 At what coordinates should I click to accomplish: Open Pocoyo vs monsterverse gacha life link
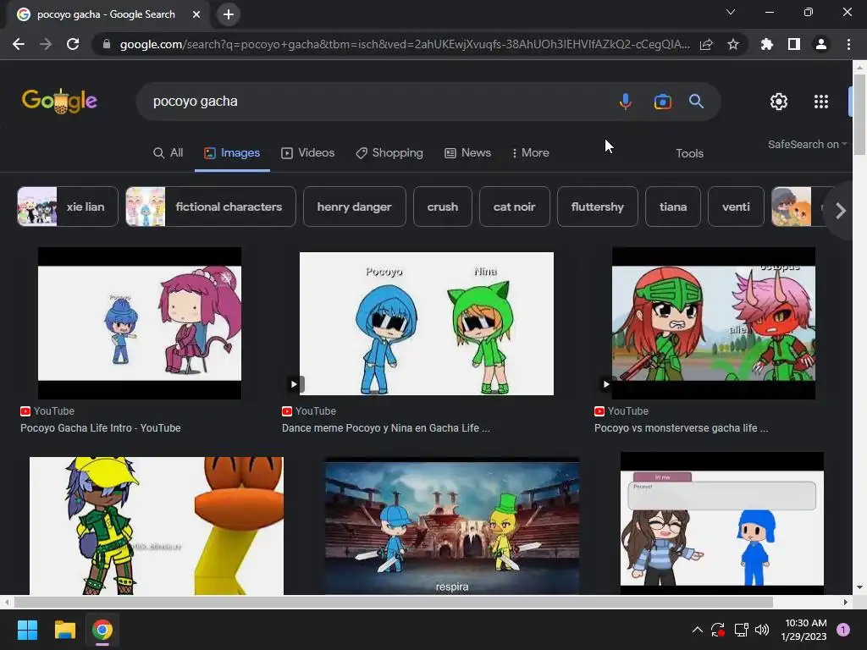[x=682, y=427]
